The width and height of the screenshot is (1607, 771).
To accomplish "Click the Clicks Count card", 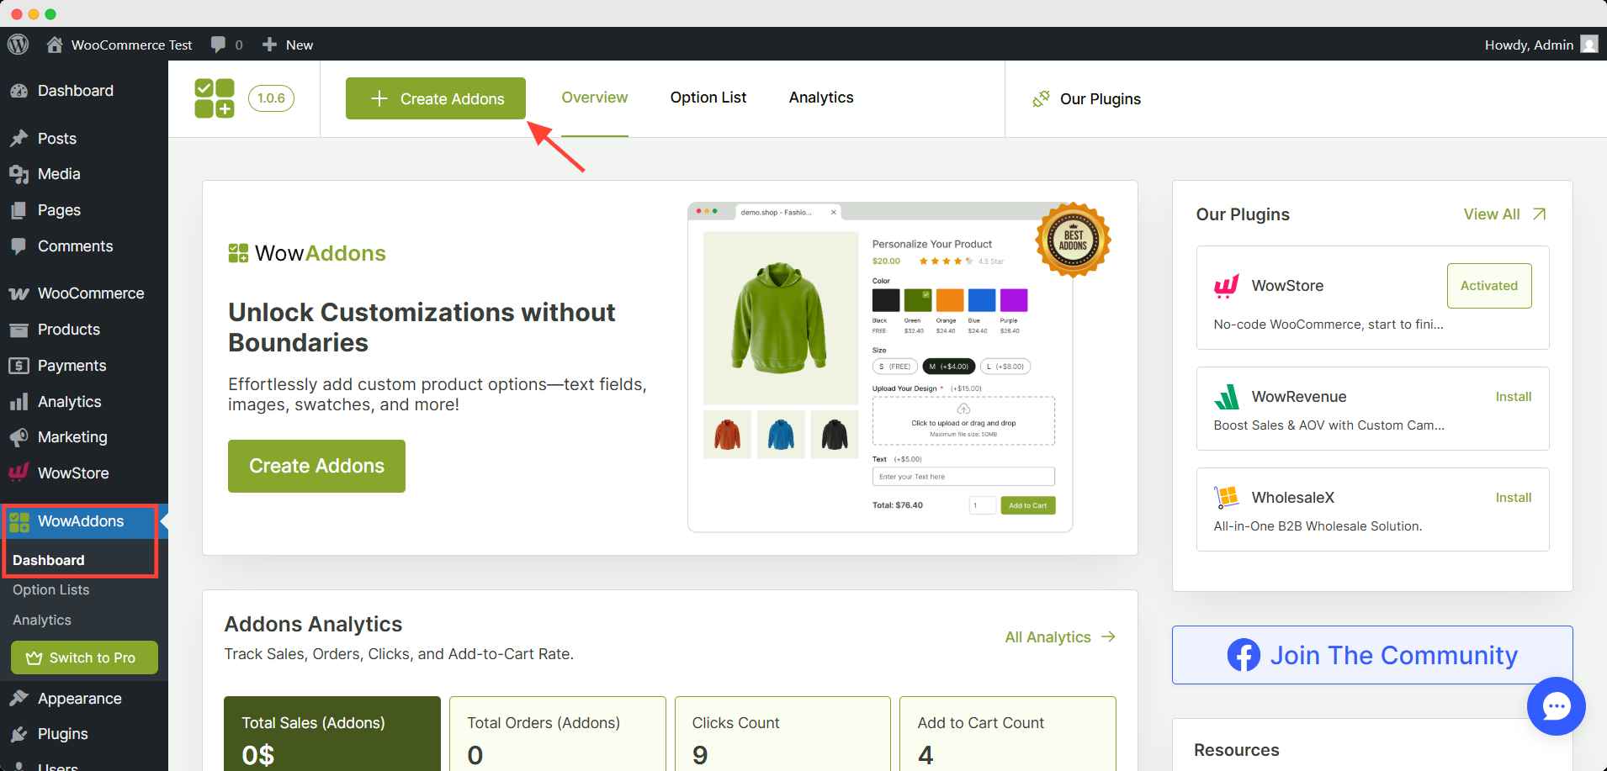I will [x=782, y=733].
